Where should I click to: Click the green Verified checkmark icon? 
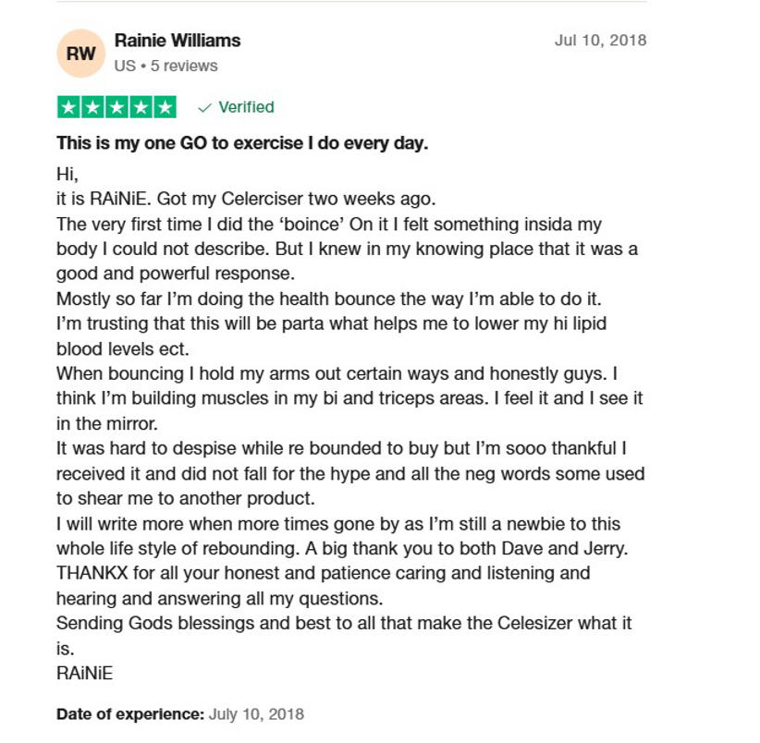[x=205, y=107]
